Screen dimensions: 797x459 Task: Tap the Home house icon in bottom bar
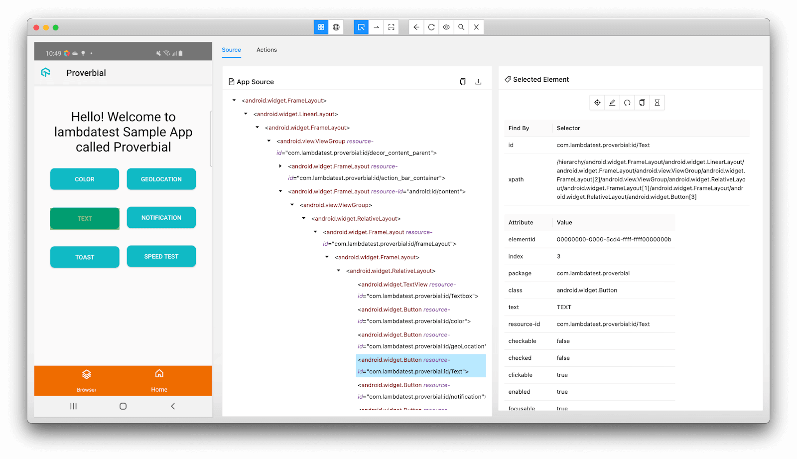click(159, 374)
